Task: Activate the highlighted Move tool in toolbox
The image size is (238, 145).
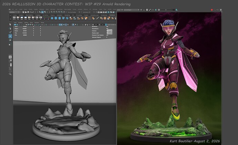Action: pos(10,36)
